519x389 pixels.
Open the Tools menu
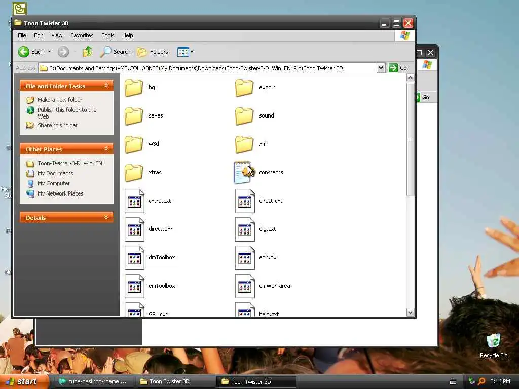pos(108,35)
